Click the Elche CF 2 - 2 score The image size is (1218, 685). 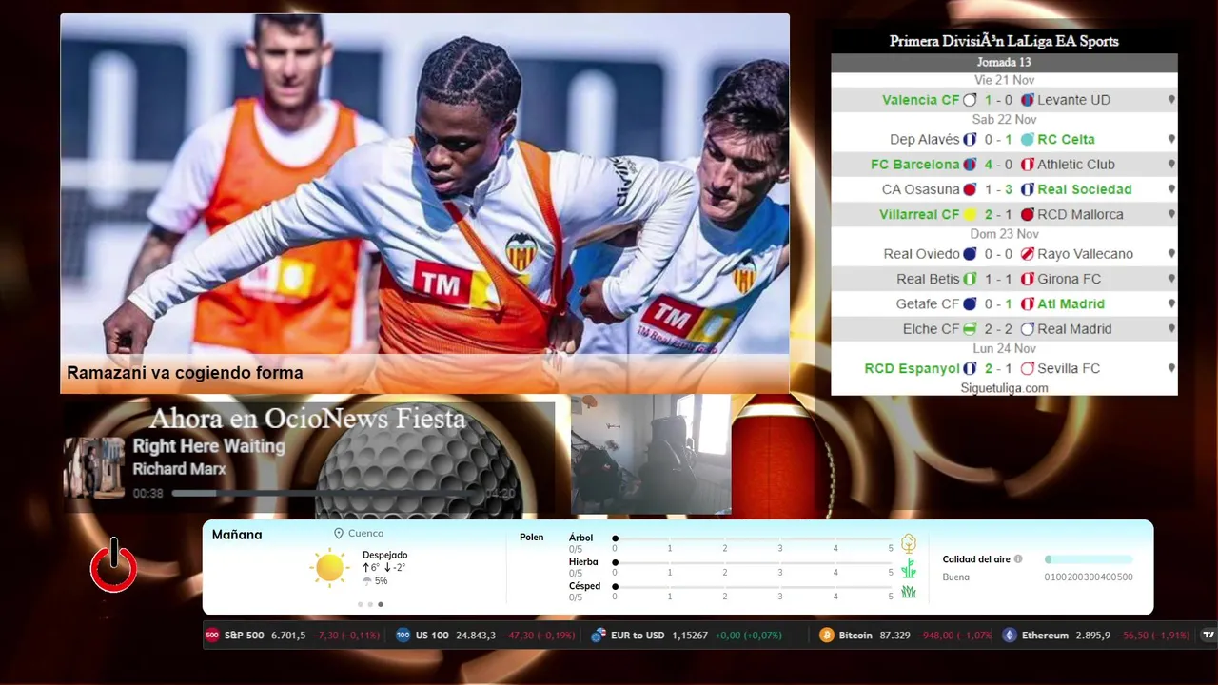point(999,329)
